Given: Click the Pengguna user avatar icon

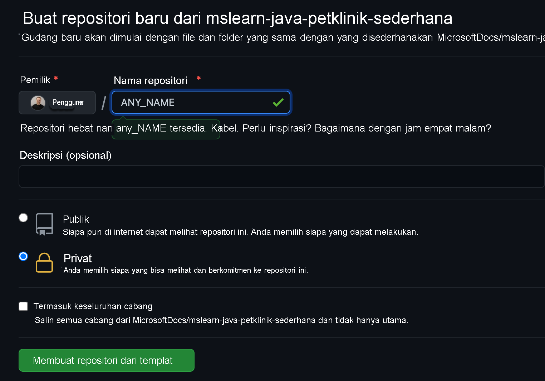Looking at the screenshot, I should (38, 102).
